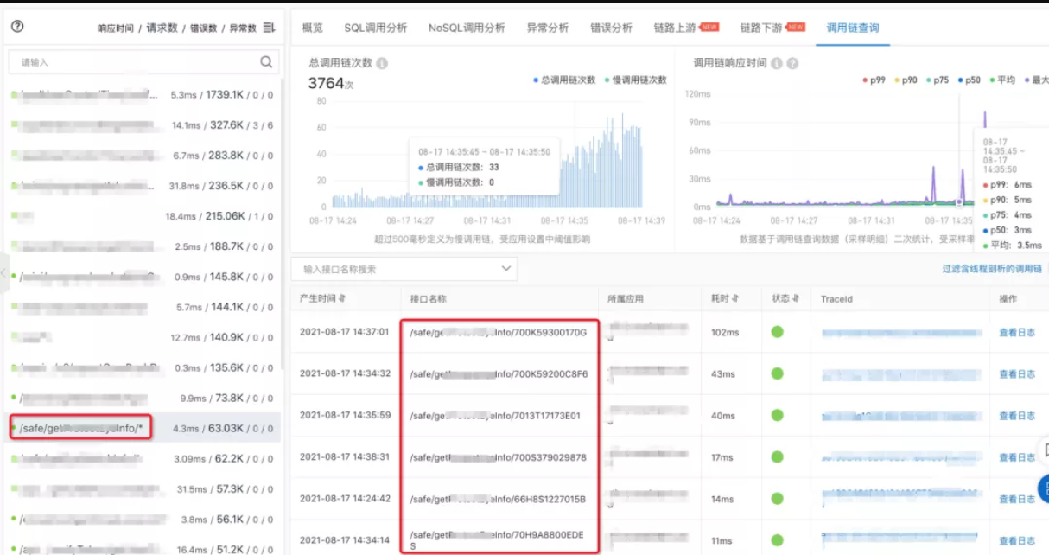Screen dimensions: 1049x555
Task: Click green status dot in 17ms row
Action: [x=777, y=456]
